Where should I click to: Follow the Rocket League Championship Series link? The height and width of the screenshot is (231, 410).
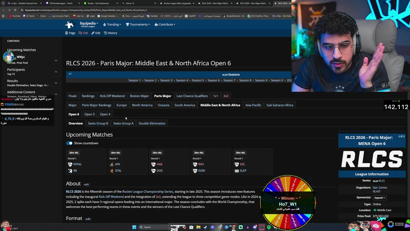coord(148,192)
